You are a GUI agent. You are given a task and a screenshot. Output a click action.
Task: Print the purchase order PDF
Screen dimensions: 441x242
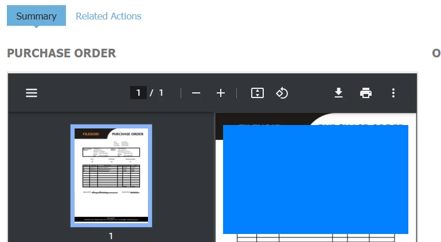366,93
